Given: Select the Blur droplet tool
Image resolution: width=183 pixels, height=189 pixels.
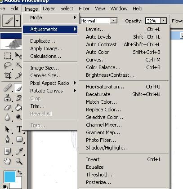Looking at the screenshot, I should coord(8,117).
